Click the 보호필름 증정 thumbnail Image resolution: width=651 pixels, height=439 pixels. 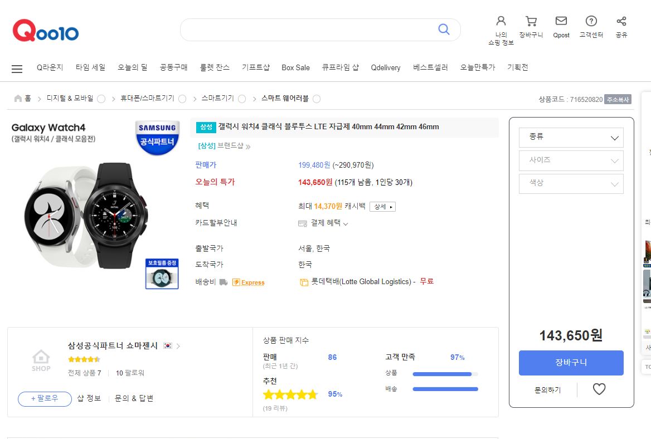162,274
